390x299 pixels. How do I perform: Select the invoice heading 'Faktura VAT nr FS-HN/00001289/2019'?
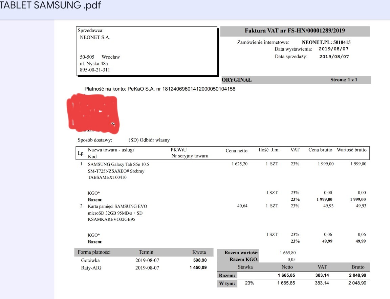(295, 30)
